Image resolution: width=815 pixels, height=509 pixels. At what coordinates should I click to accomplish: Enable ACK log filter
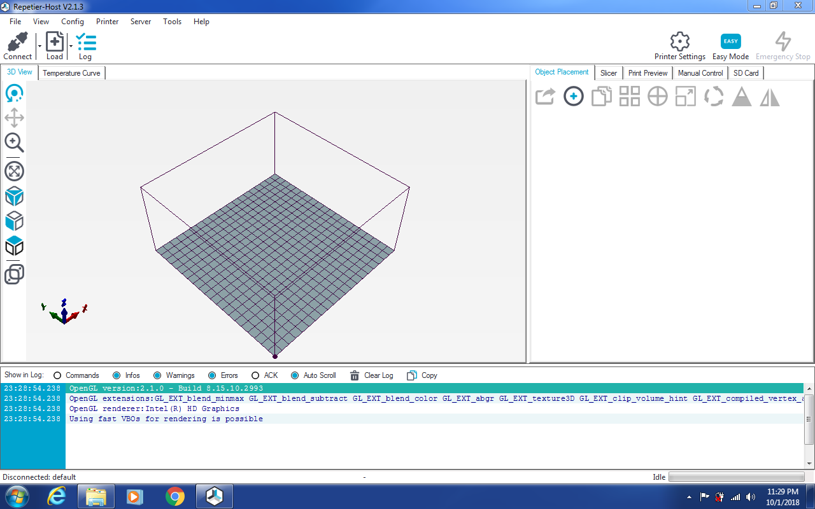click(265, 375)
